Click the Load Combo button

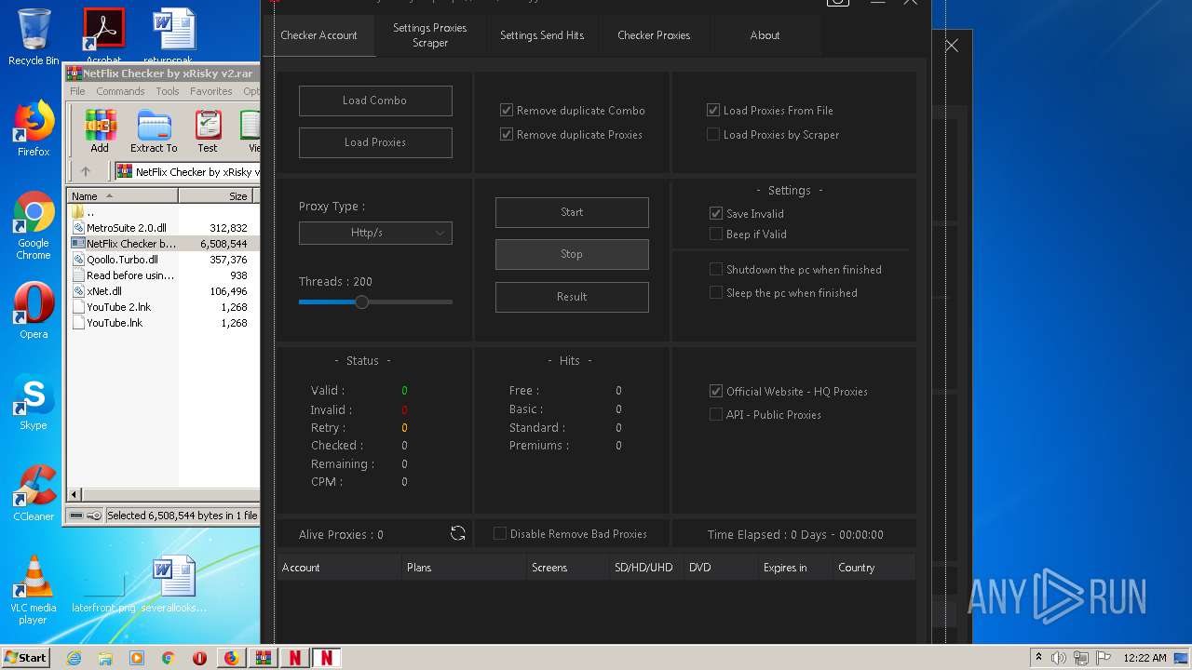click(x=375, y=100)
